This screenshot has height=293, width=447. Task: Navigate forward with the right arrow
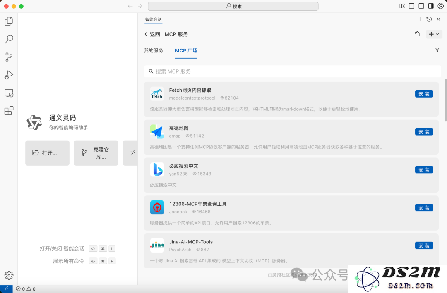140,6
